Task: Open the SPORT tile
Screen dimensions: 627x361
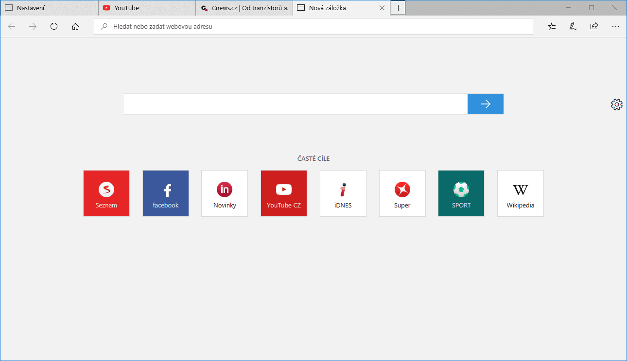Action: 461,193
